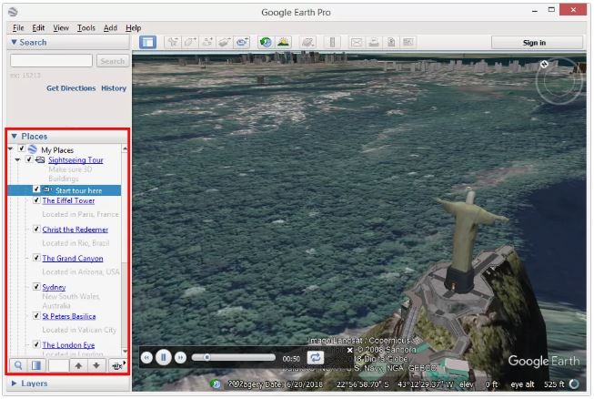Uncheck The Eiffel Tower checkbox
This screenshot has height=399, width=594.
[x=36, y=199]
